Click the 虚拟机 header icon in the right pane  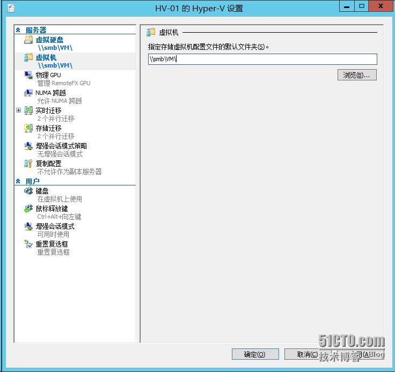151,32
